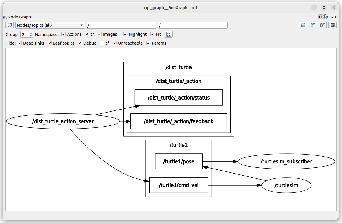Image resolution: width=342 pixels, height=223 pixels.
Task: Disable the Highlight checkbox
Action: tap(125, 34)
